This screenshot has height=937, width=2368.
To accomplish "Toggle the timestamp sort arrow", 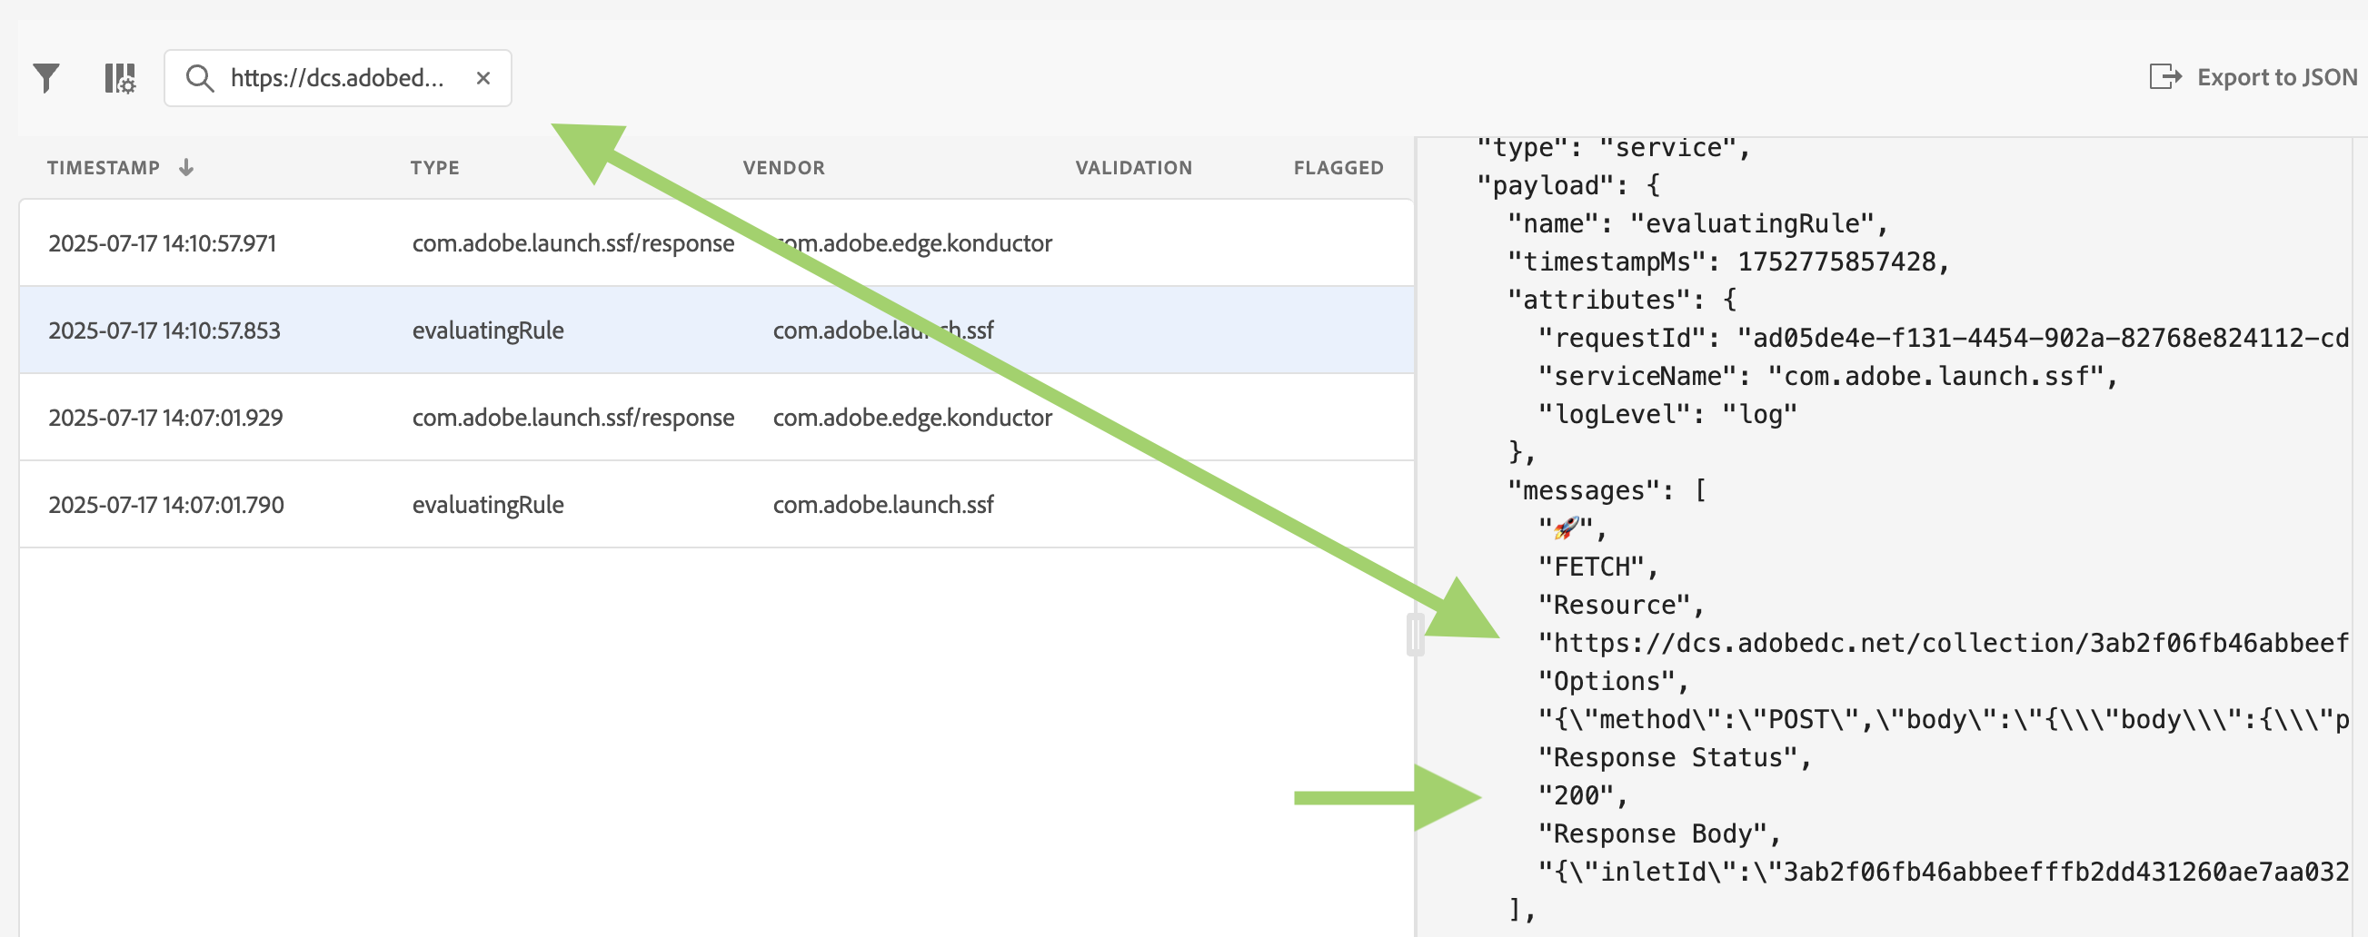I will (x=185, y=167).
